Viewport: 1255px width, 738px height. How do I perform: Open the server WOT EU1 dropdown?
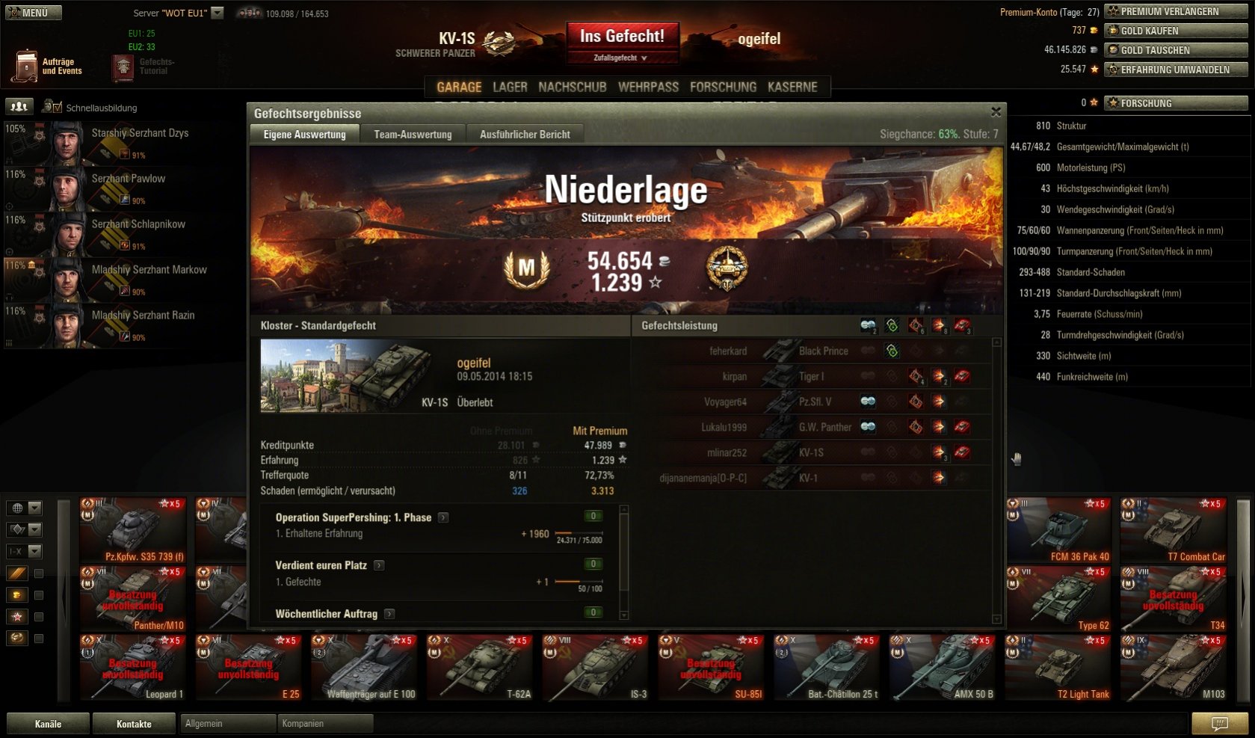pyautogui.click(x=218, y=13)
